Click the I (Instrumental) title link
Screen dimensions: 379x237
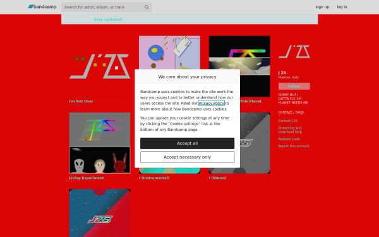(154, 178)
